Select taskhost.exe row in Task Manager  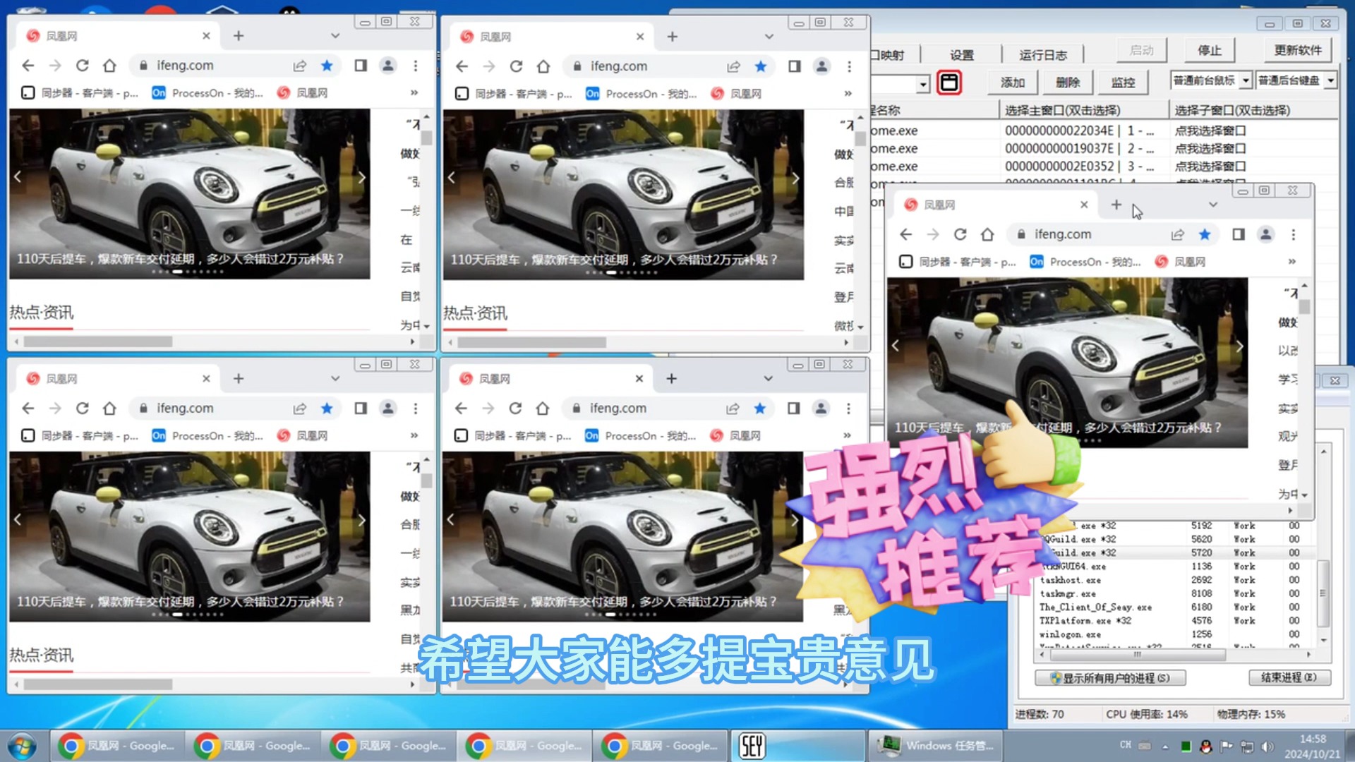coord(1172,580)
